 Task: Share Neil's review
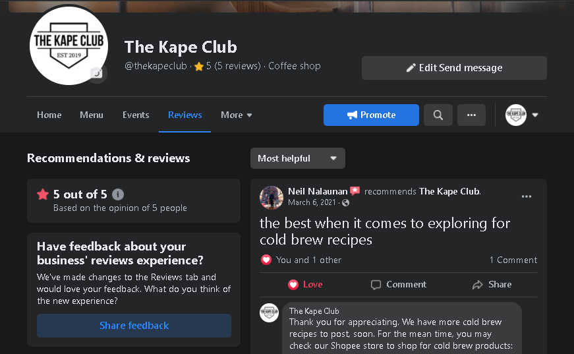point(492,284)
